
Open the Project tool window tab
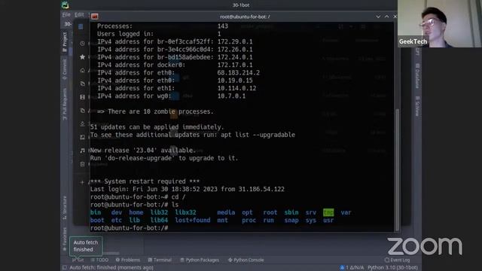coord(65,42)
